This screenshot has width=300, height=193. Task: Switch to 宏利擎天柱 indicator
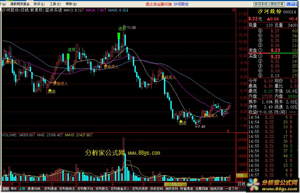pyautogui.click(x=85, y=189)
